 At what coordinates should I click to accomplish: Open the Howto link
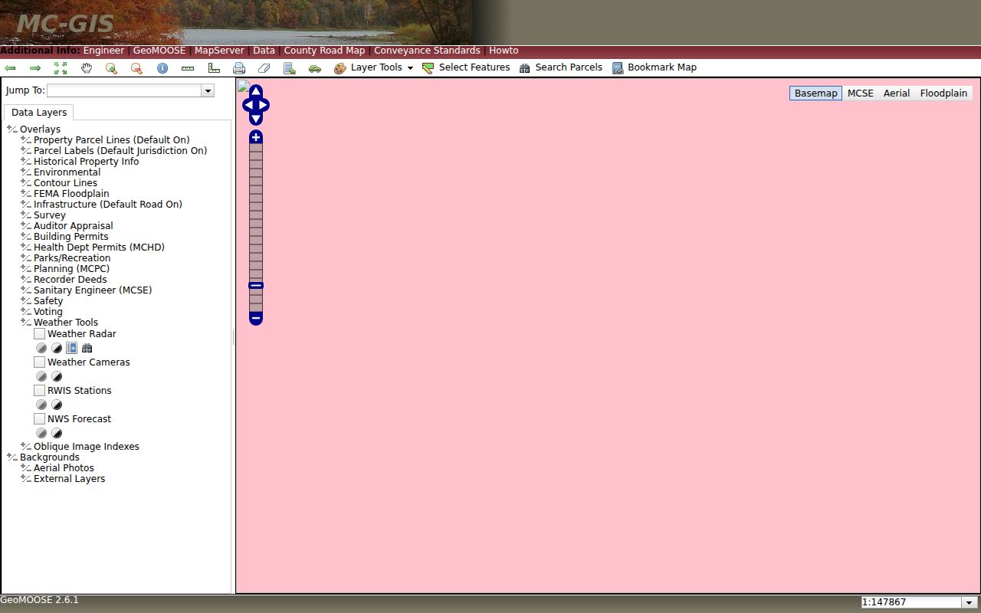tap(504, 51)
